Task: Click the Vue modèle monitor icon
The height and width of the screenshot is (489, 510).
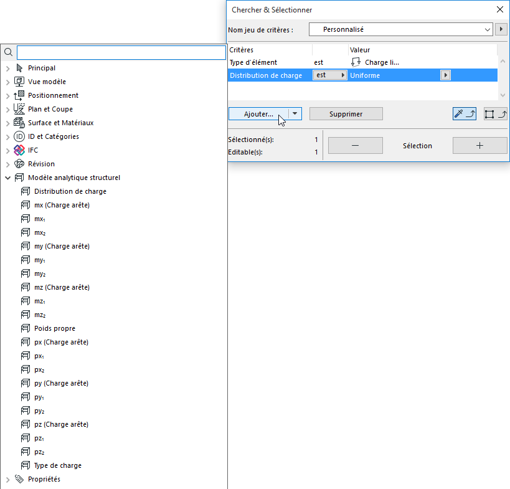Action: coord(19,82)
